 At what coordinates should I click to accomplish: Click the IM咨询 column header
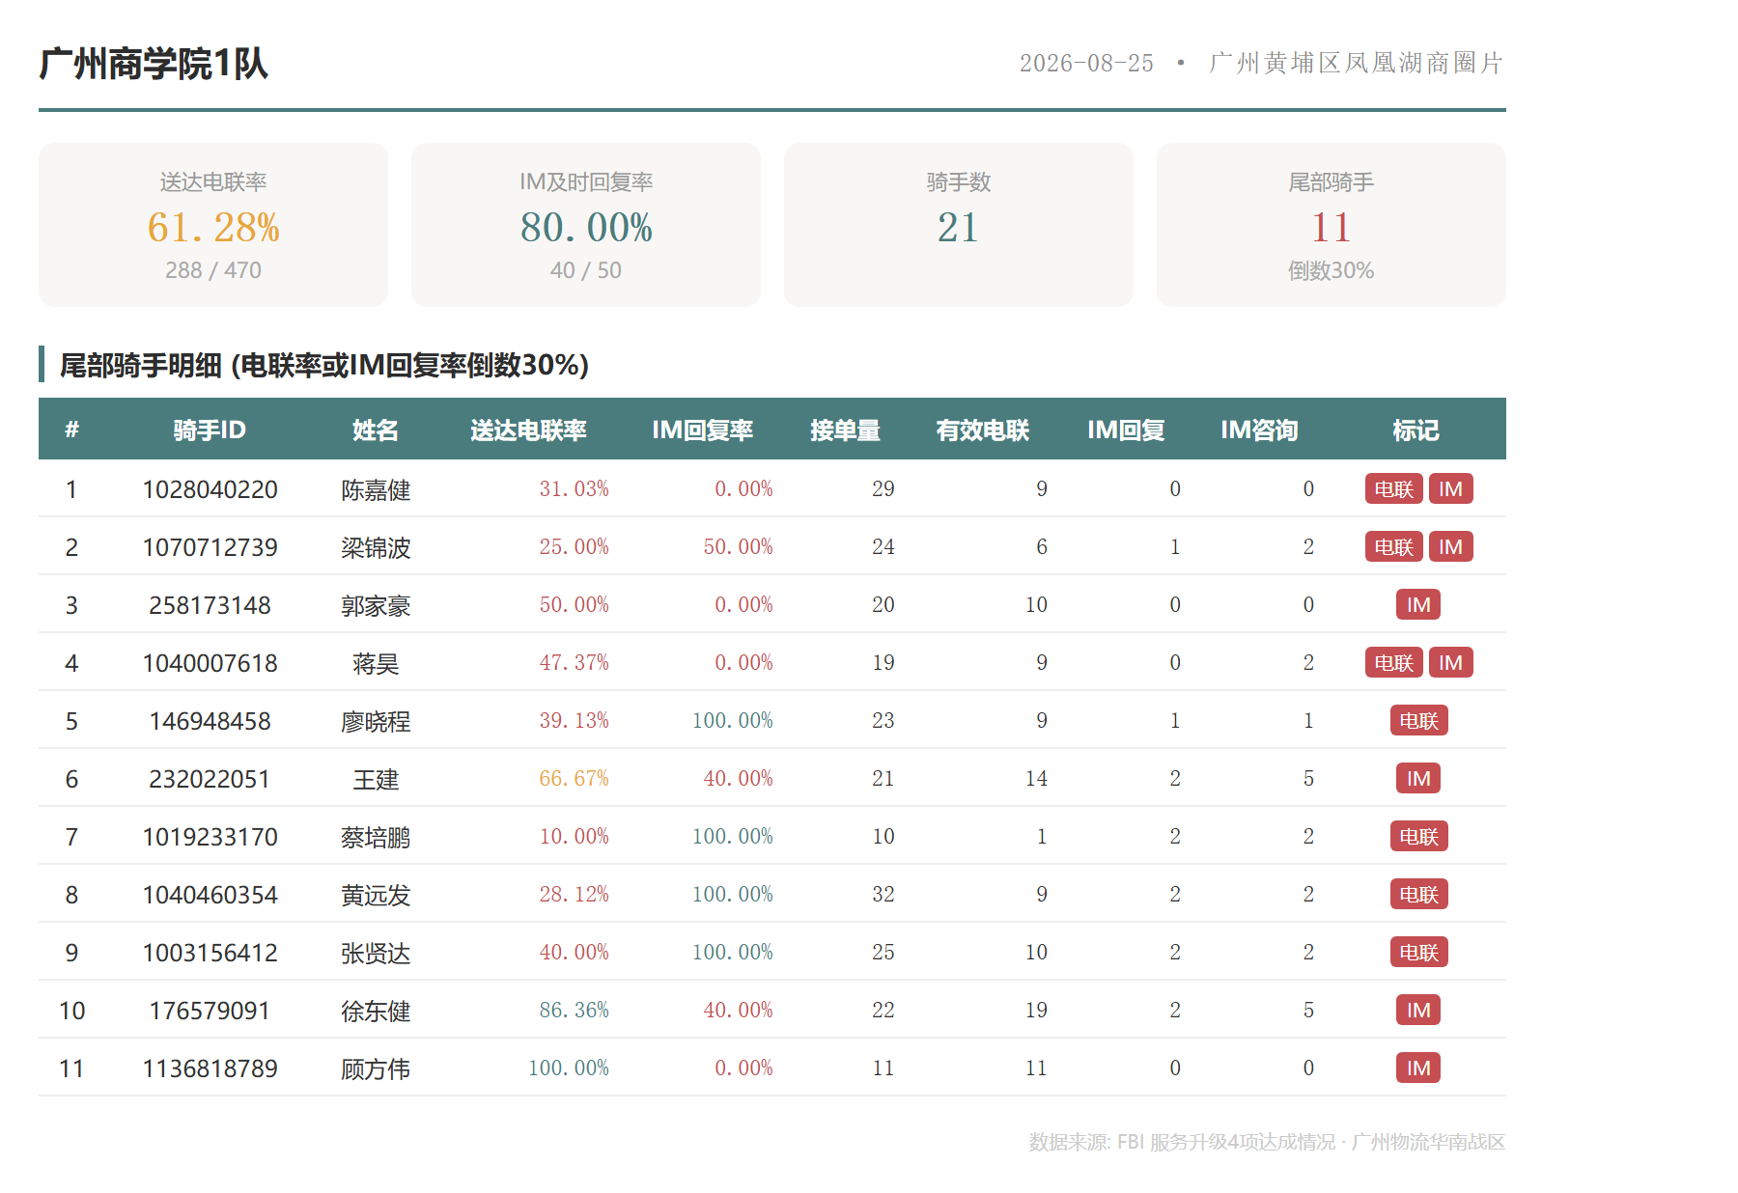tap(1259, 430)
